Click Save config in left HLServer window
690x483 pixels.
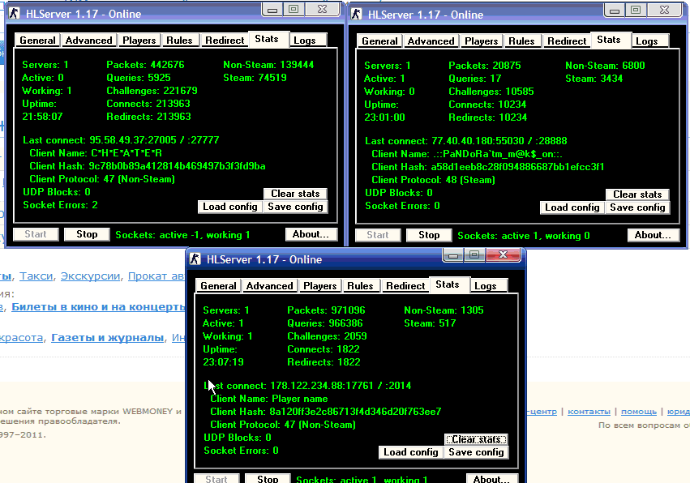[x=295, y=207]
